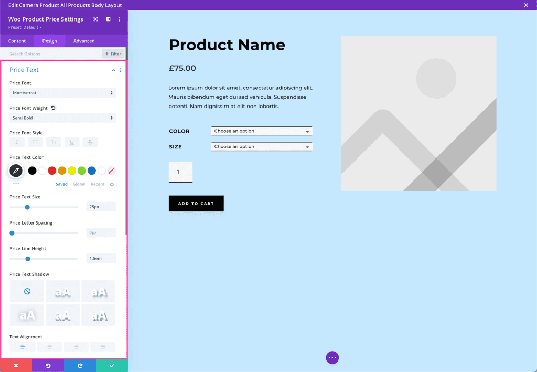Open the eyedropper color picker tool
The height and width of the screenshot is (372, 537).
click(x=16, y=170)
